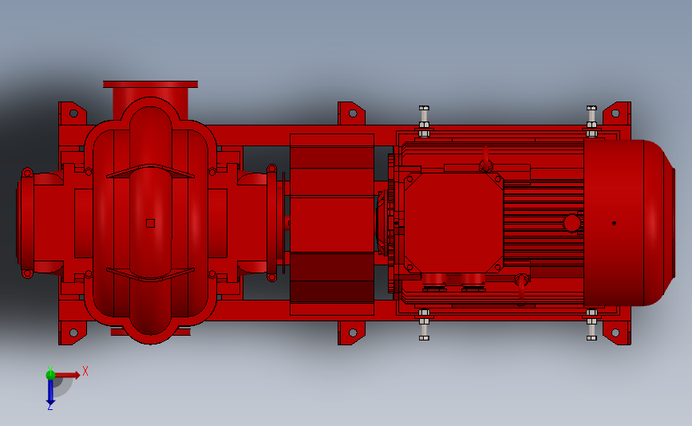The height and width of the screenshot is (426, 692).
Task: Select the lower lifting eye bolt on the motor
Action: (521, 287)
